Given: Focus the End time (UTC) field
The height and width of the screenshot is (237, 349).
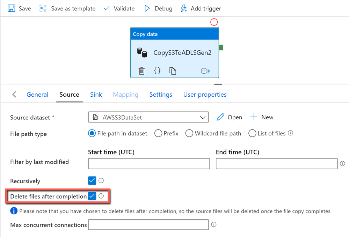Looking at the screenshot, I should click(277, 164).
